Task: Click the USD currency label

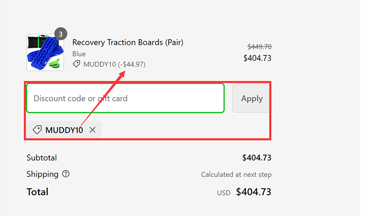Action: pos(223,193)
